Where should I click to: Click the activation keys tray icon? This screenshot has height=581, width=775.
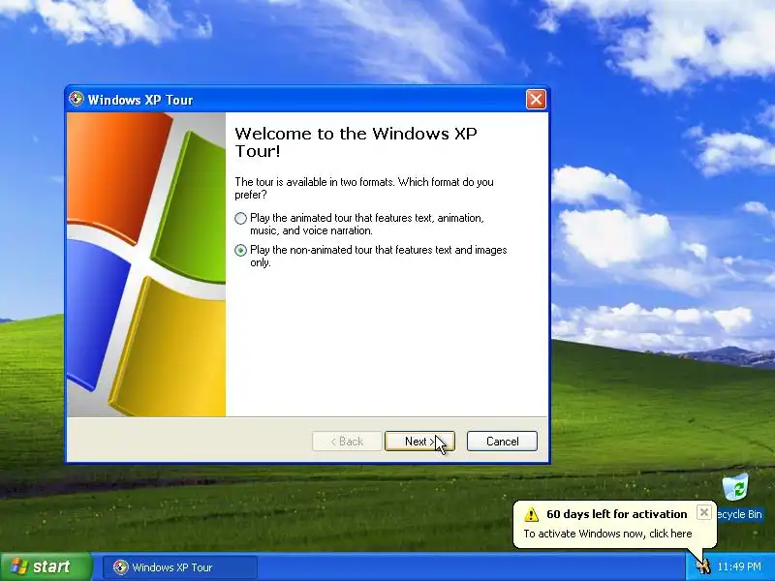703,566
